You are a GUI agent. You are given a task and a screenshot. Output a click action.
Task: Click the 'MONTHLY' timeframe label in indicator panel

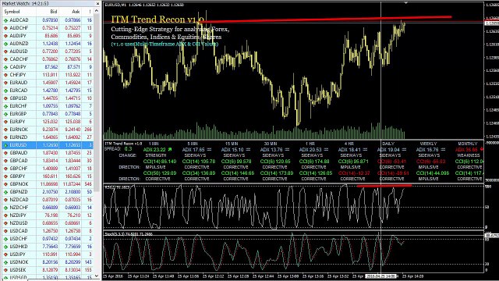[468, 144]
